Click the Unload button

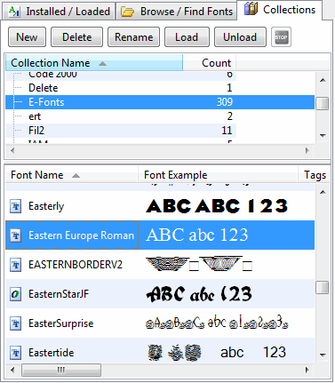coord(240,37)
